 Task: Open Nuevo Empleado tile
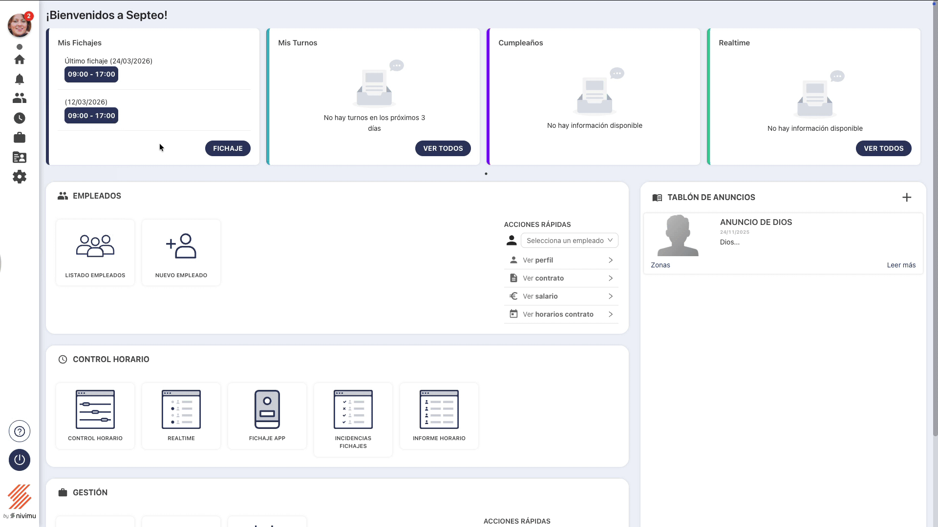coord(181,252)
